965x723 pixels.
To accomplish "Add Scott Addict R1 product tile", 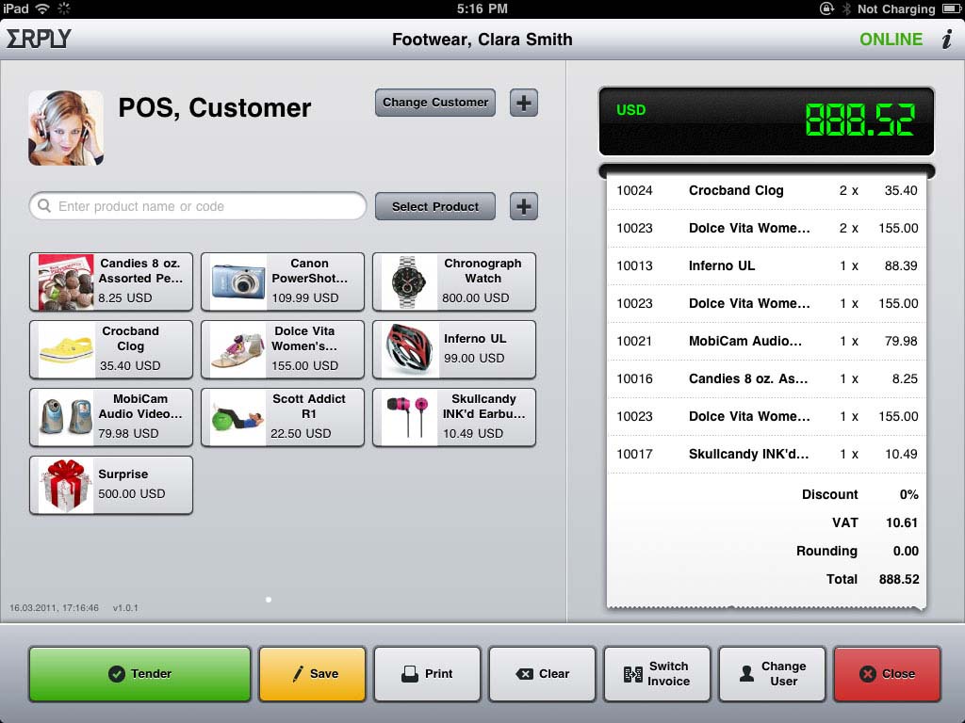I will (x=283, y=417).
